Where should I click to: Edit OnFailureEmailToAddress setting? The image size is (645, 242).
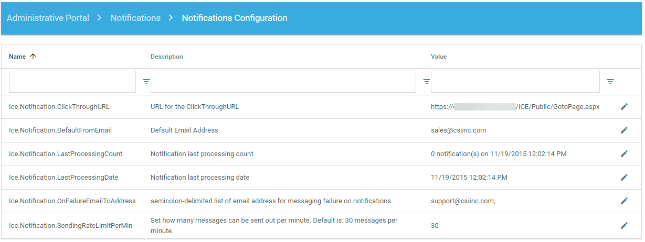point(624,201)
